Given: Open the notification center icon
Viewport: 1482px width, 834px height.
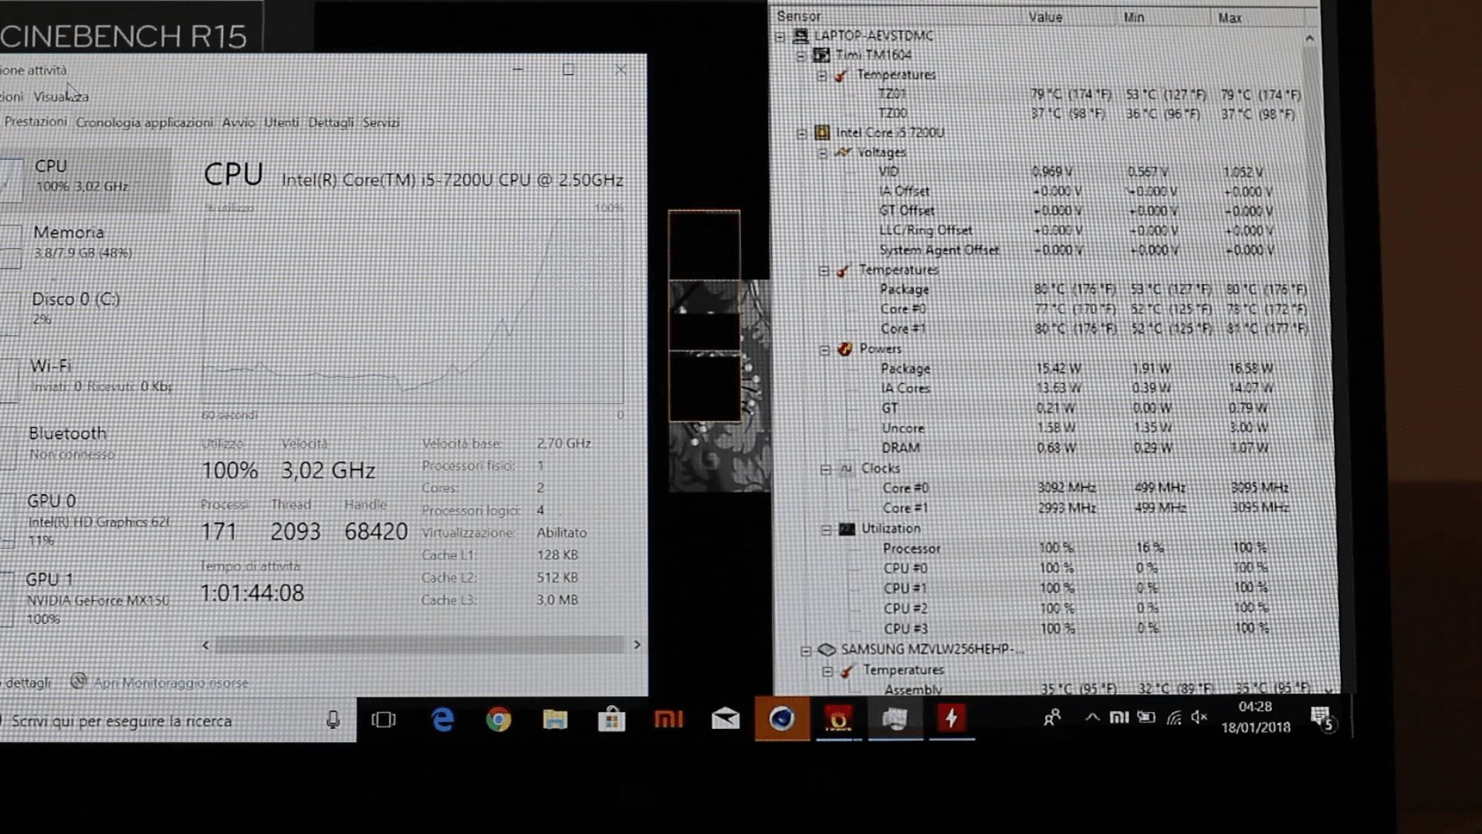Looking at the screenshot, I should tap(1321, 719).
